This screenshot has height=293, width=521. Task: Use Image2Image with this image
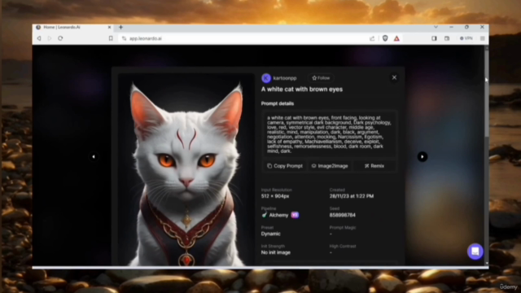click(x=330, y=166)
